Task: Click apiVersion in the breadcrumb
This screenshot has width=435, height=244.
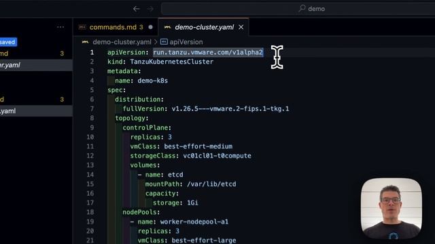Action: (x=186, y=42)
